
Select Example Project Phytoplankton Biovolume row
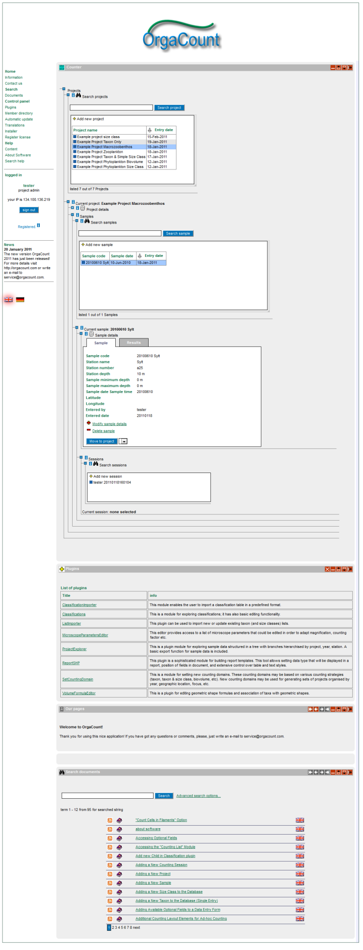[x=124, y=162]
